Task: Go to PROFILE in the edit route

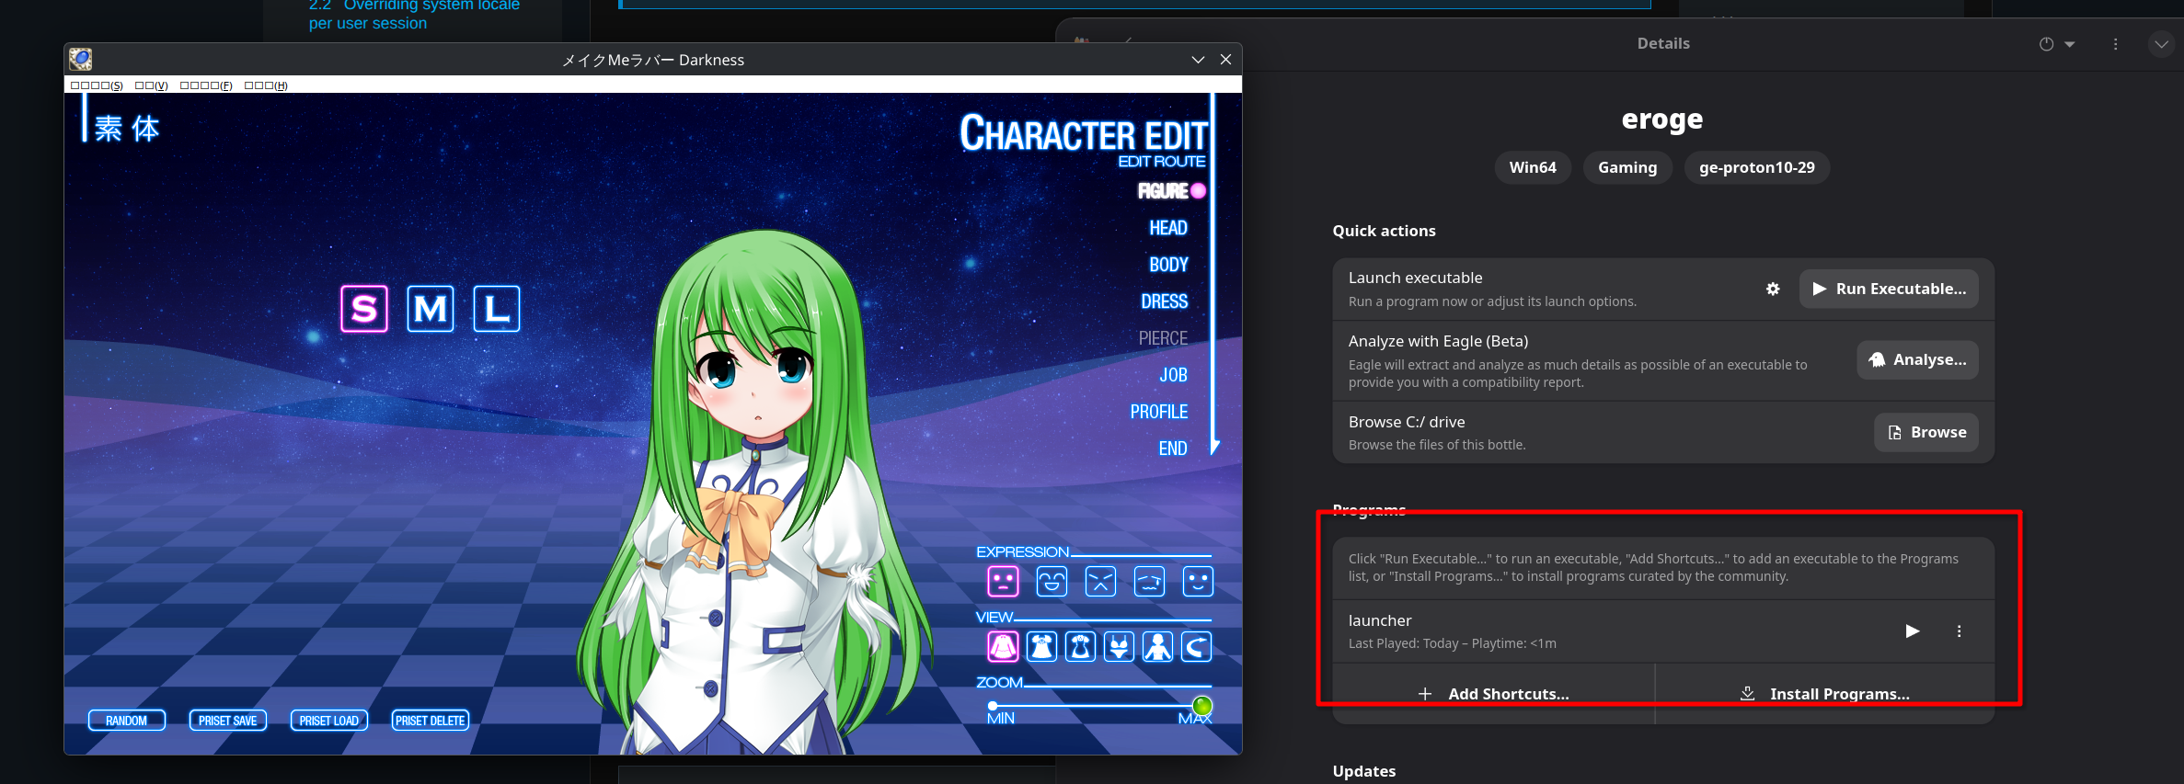Action: (1159, 412)
